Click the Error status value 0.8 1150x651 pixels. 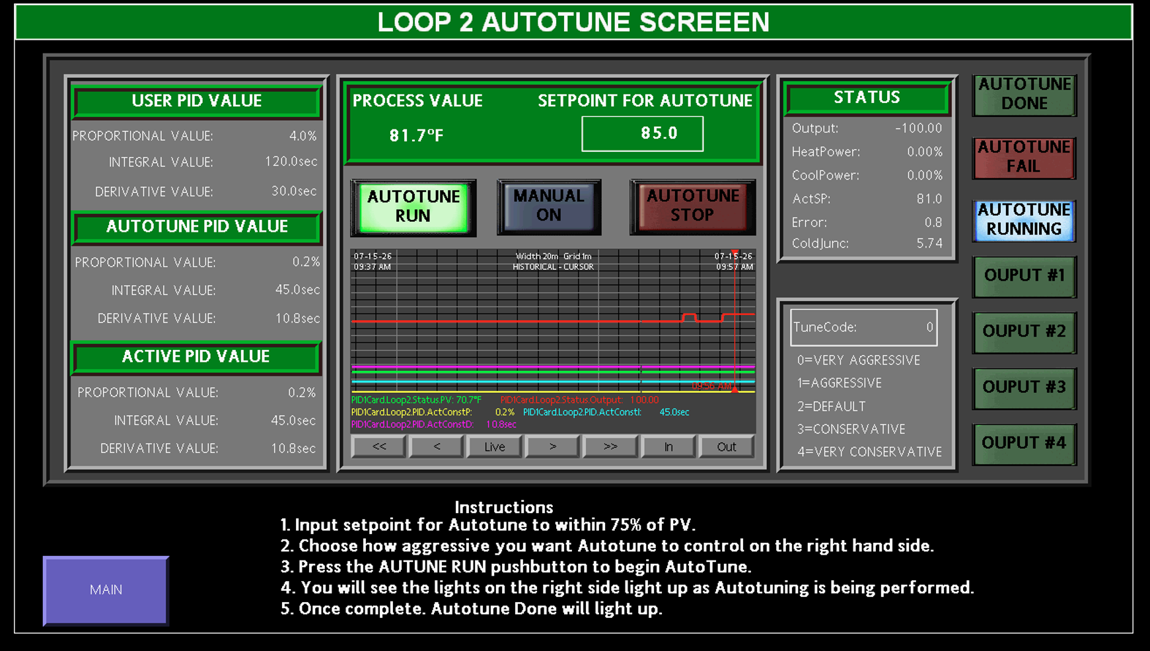coord(933,223)
